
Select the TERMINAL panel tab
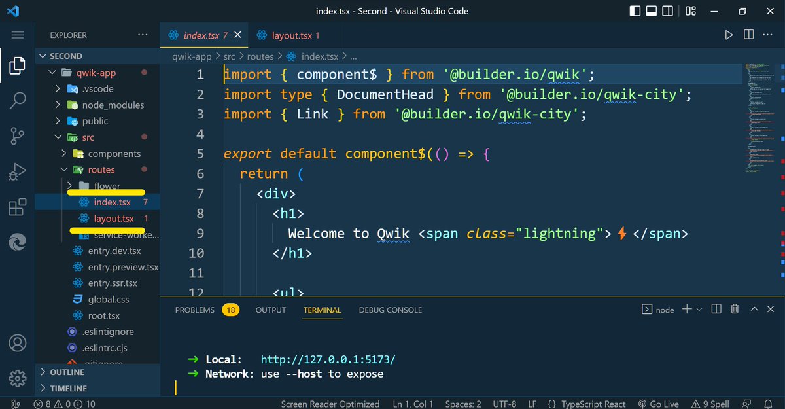tap(323, 310)
